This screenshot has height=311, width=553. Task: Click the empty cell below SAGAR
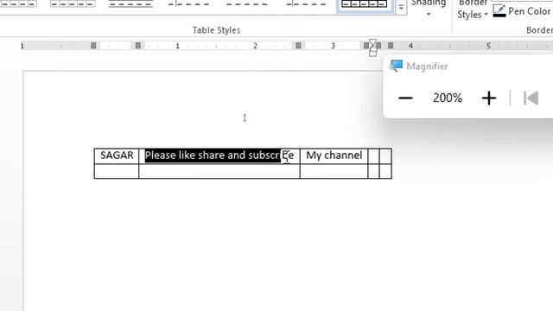(x=117, y=171)
